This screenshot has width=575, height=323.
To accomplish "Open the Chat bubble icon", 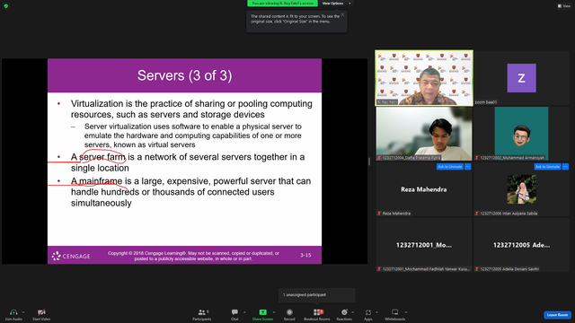I will tap(234, 312).
